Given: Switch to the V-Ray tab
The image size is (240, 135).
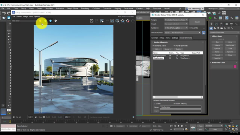Looking at the screenshot, I should tap(162, 38).
